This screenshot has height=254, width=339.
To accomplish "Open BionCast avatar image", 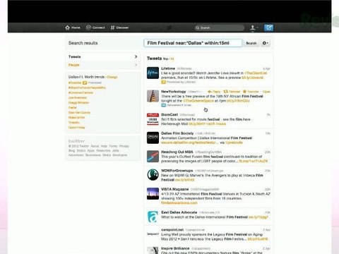I will [x=153, y=119].
